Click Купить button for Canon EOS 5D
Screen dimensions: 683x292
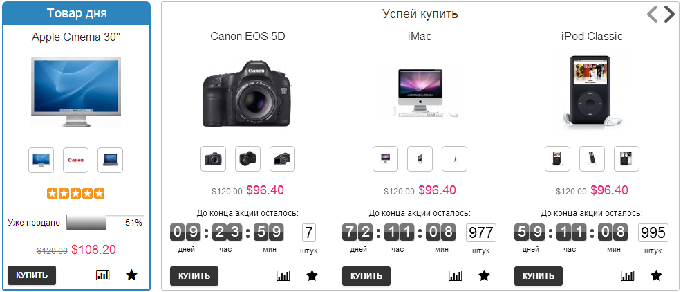(x=194, y=276)
